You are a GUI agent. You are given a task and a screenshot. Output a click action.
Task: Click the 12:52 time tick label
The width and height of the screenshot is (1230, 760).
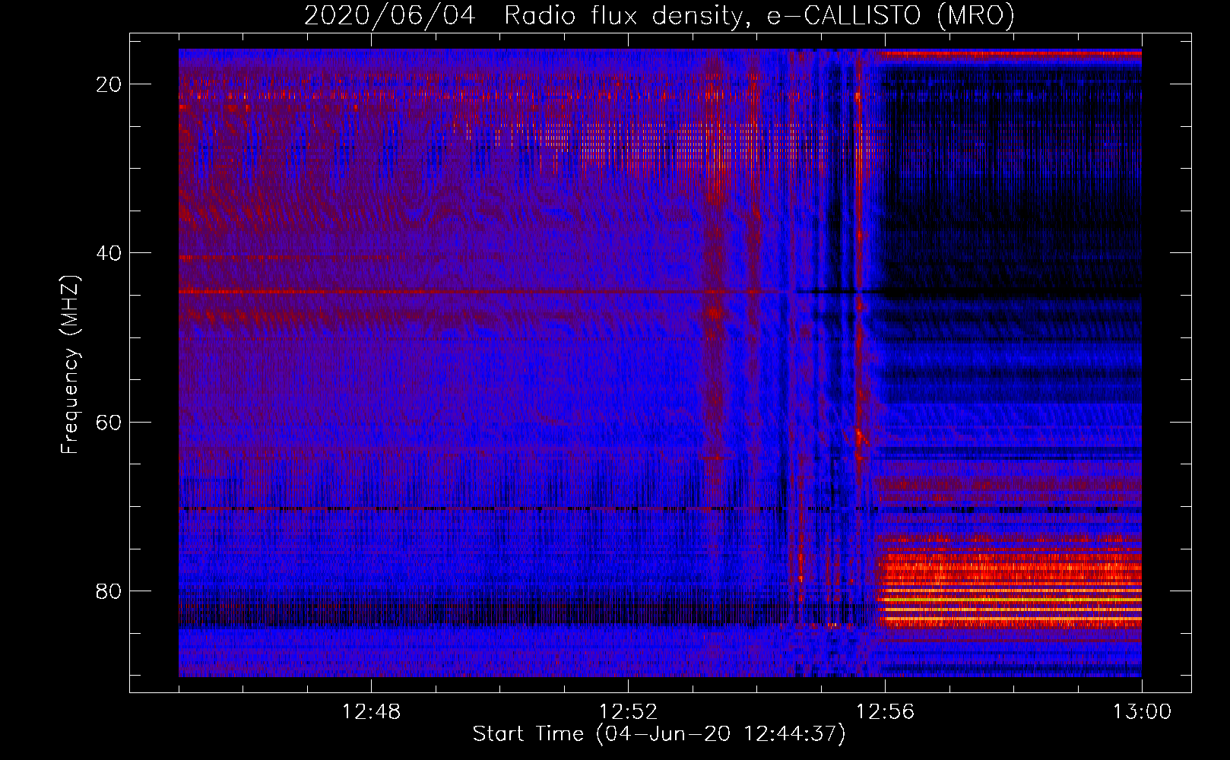coord(628,712)
